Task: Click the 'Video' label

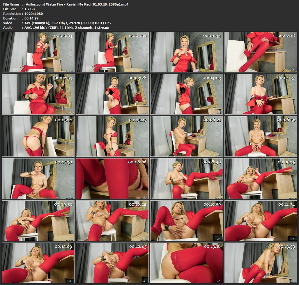Action: click(8, 23)
